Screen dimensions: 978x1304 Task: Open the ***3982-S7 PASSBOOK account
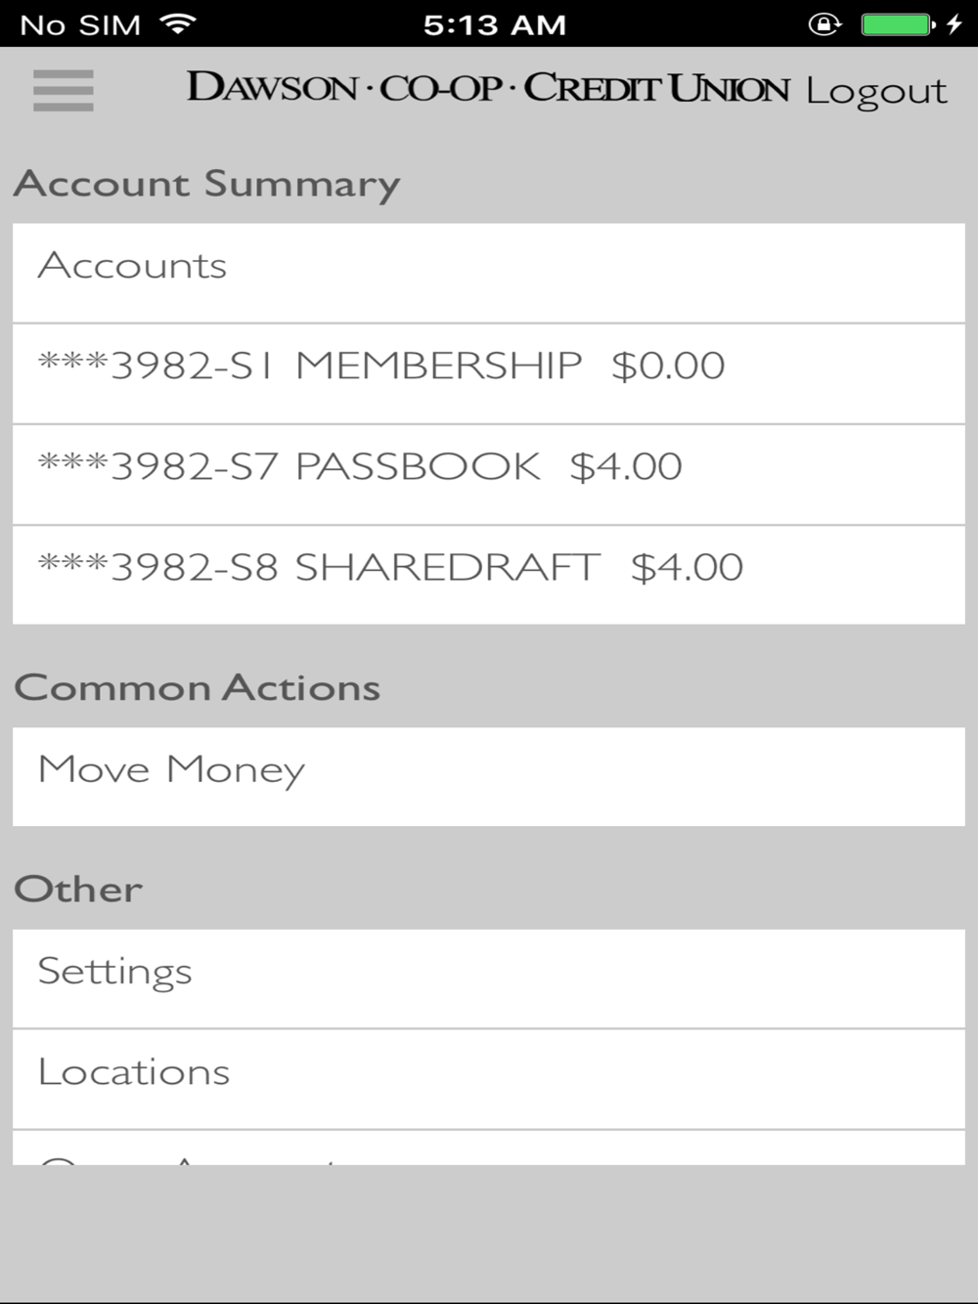[489, 475]
